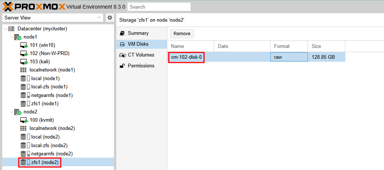
Task: Open the tree settings gear icon
Action: point(110,18)
